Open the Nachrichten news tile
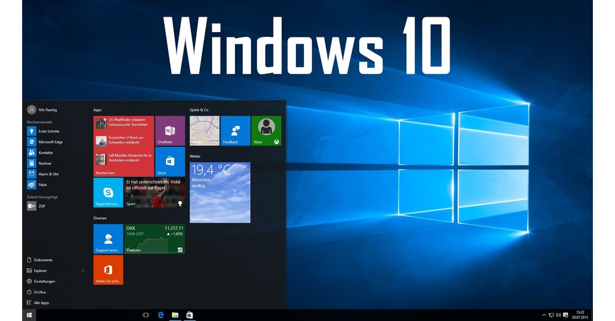 click(x=124, y=146)
